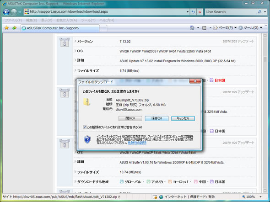Click the 保存(S) button in the dialog
The image size is (270, 202).
click(157, 118)
